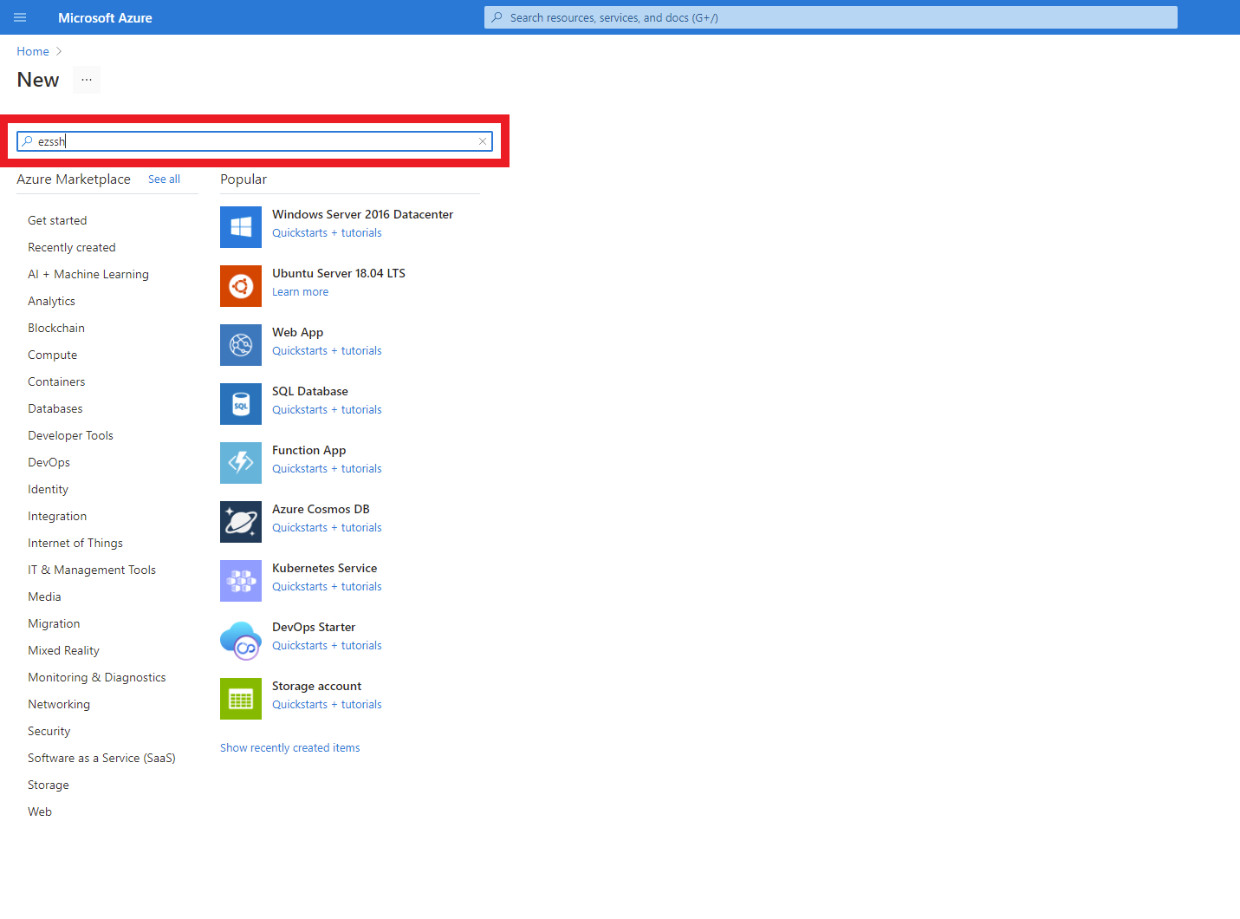This screenshot has width=1240, height=919.
Task: Select the Security category
Action: (49, 731)
